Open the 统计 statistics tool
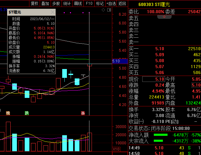 pyautogui.click(x=67, y=3)
